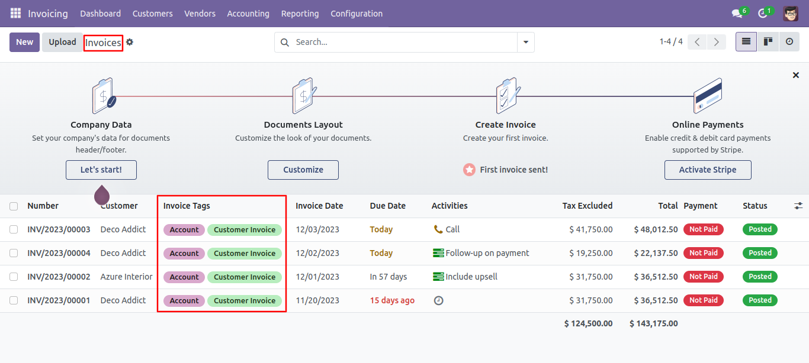This screenshot has height=363, width=809.
Task: Select the checkbox for INV/2023/00003
Action: 14,229
